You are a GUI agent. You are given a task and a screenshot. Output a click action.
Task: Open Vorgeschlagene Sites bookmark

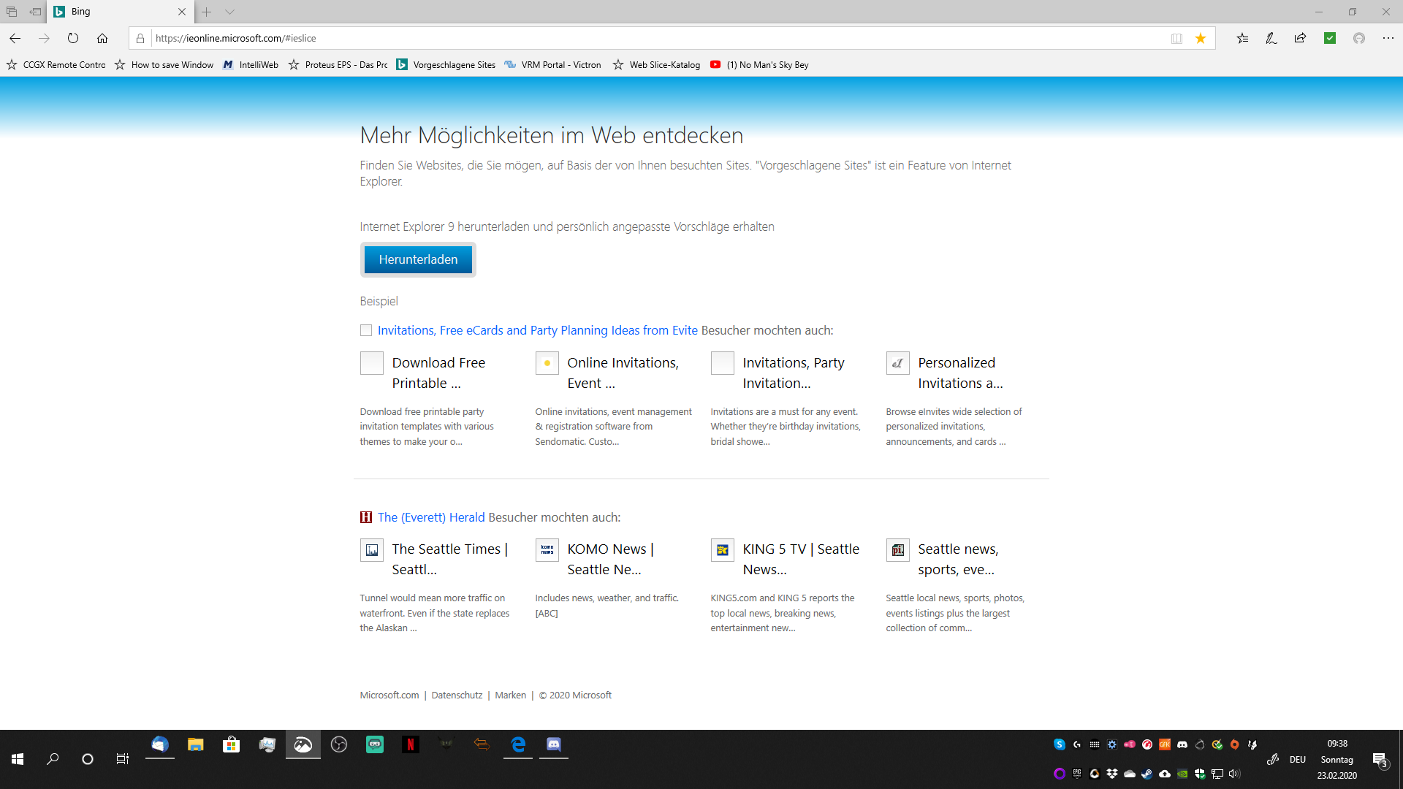click(x=446, y=65)
